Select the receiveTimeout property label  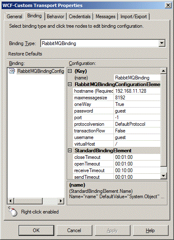point(93,170)
